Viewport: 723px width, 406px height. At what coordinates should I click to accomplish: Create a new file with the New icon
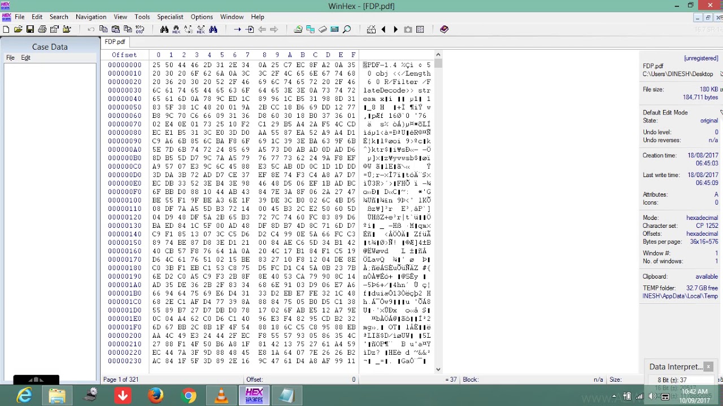coord(6,29)
